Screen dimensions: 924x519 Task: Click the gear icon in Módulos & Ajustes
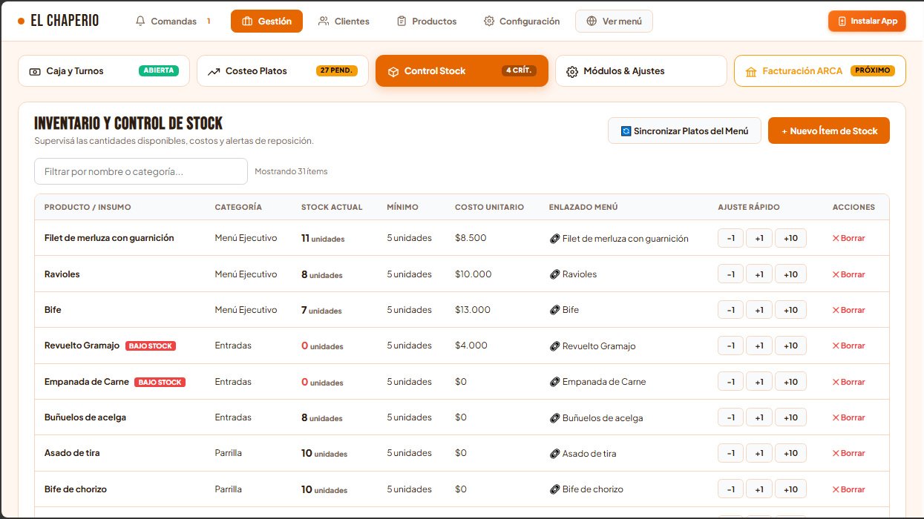click(572, 72)
